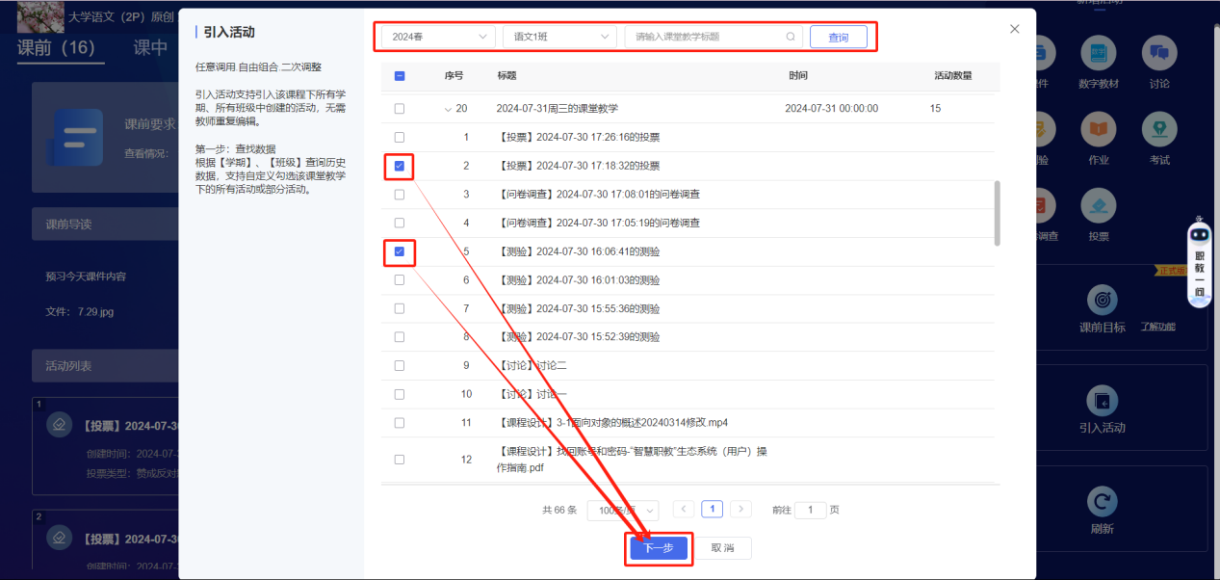Open the 讨论 discussion icon

point(1158,53)
